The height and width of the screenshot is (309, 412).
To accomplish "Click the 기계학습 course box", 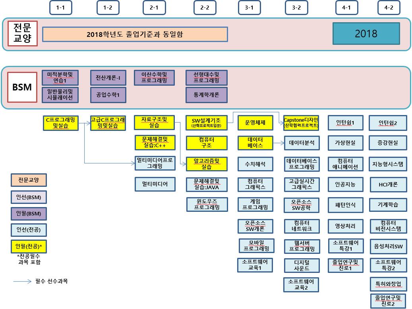I will [388, 205].
